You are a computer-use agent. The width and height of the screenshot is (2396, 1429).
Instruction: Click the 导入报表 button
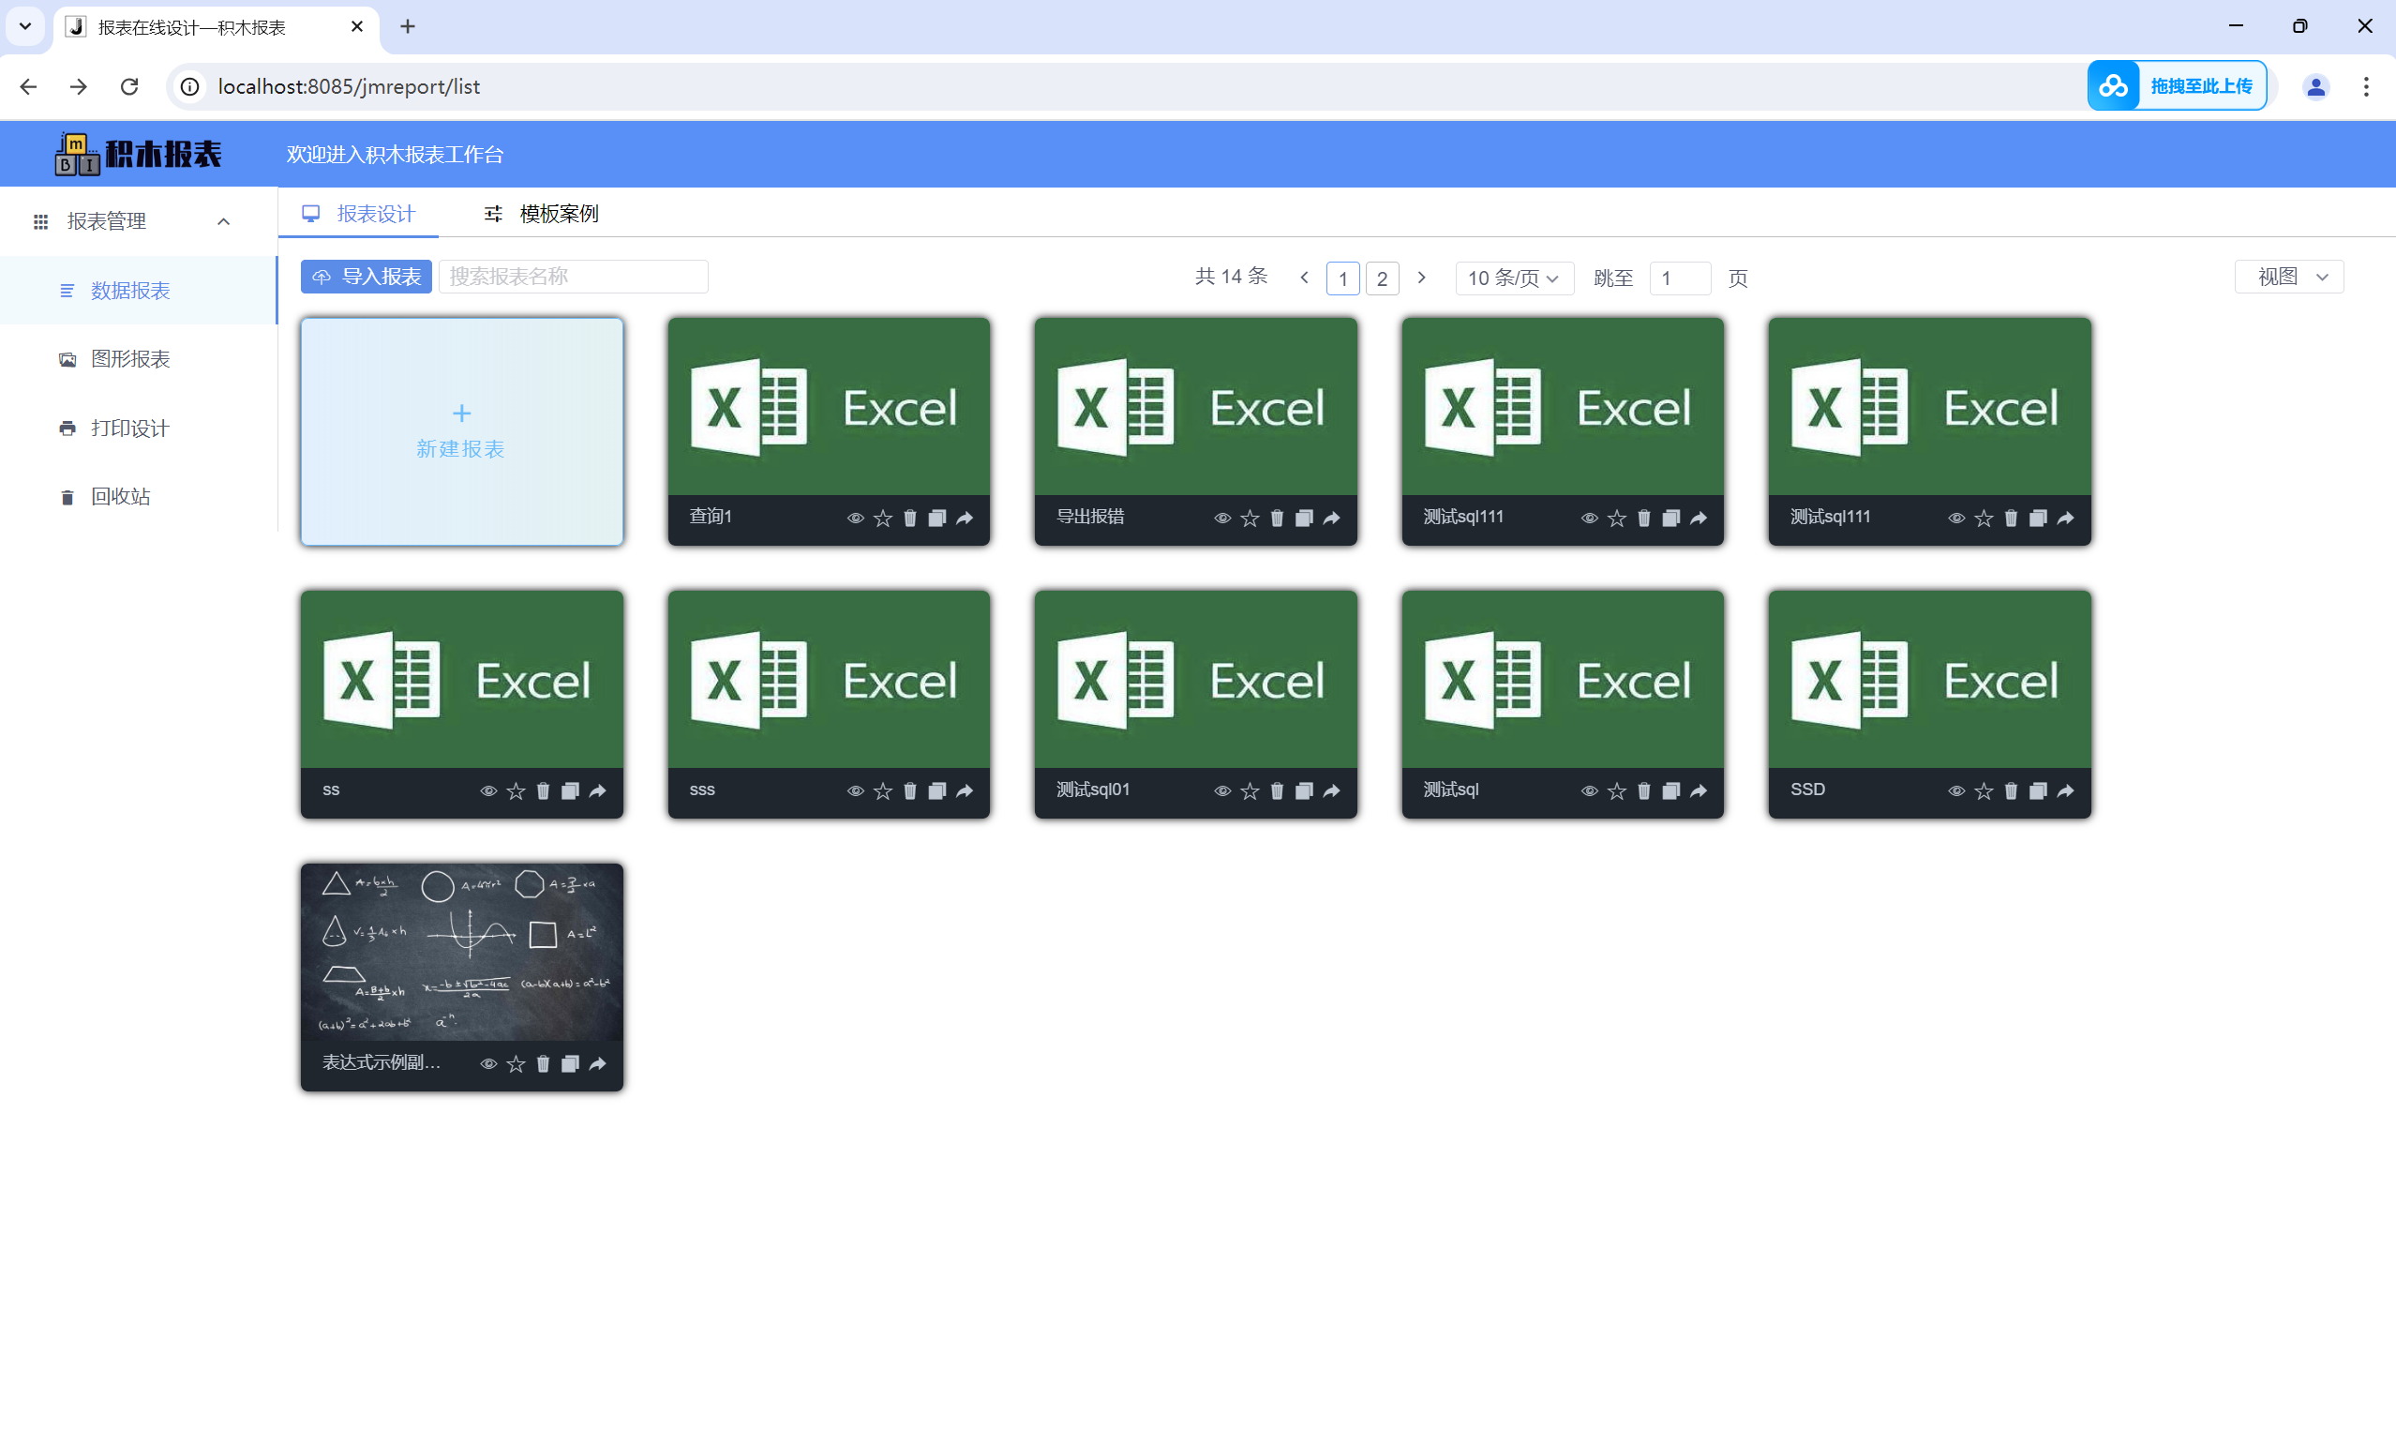[366, 277]
